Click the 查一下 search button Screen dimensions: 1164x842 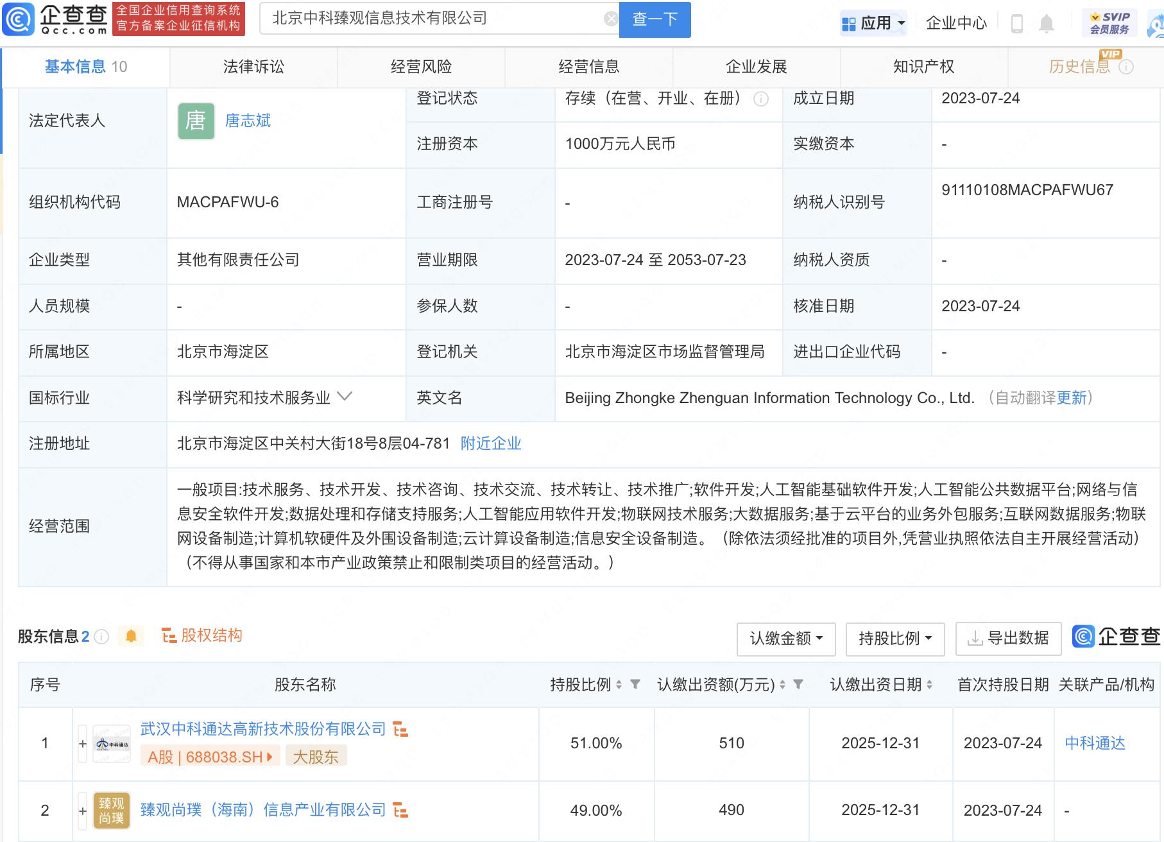(x=655, y=19)
